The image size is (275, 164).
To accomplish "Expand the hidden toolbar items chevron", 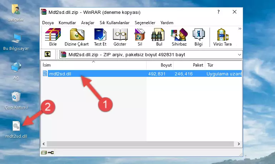I will [240, 28].
